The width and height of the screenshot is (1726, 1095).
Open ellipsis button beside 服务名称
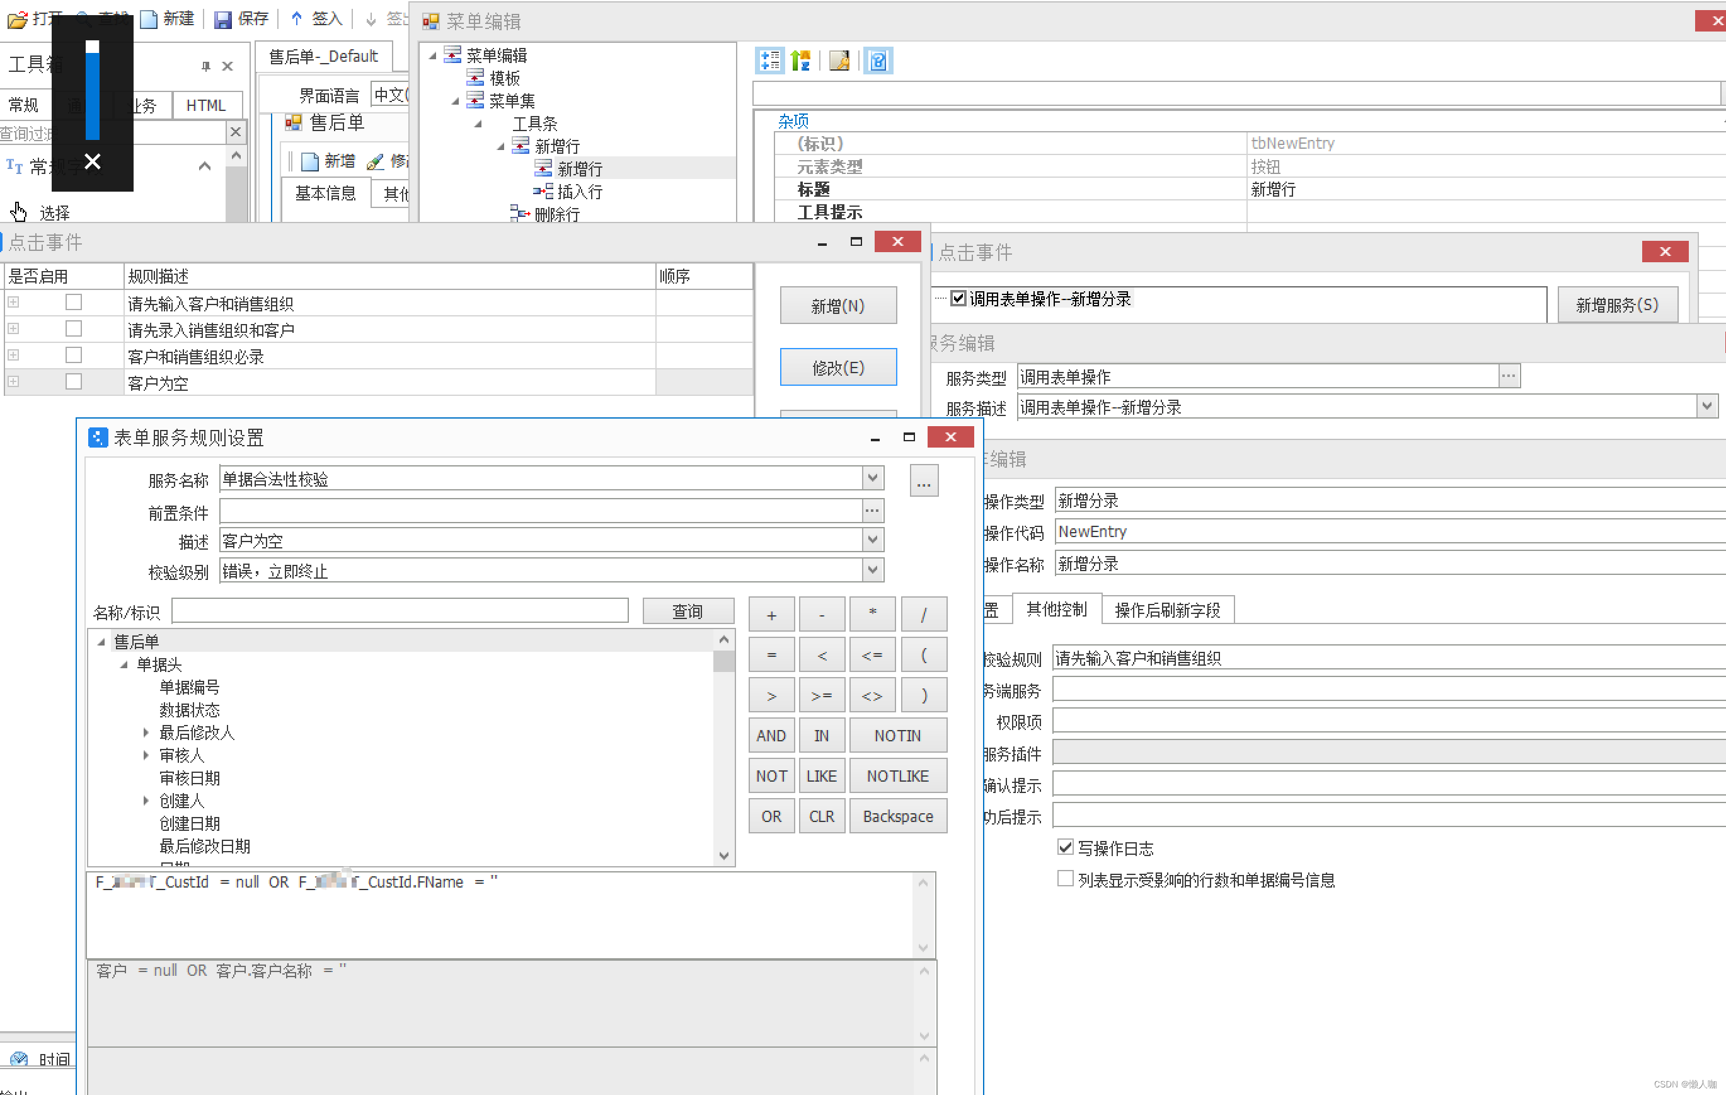pos(923,480)
